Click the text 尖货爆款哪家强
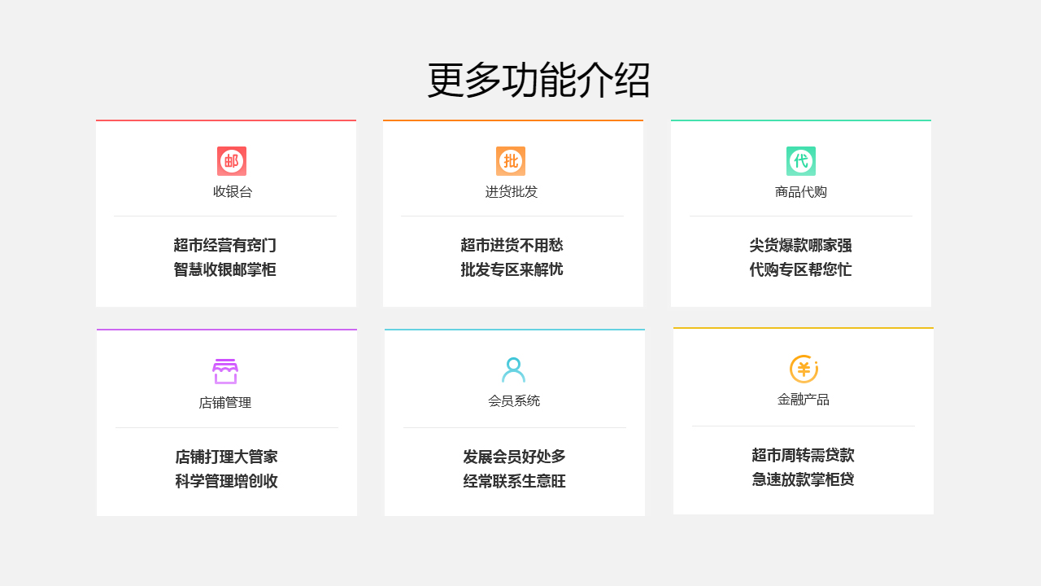 point(801,245)
